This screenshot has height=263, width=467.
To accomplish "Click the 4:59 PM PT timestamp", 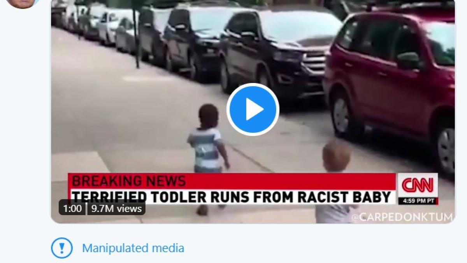I will (418, 201).
